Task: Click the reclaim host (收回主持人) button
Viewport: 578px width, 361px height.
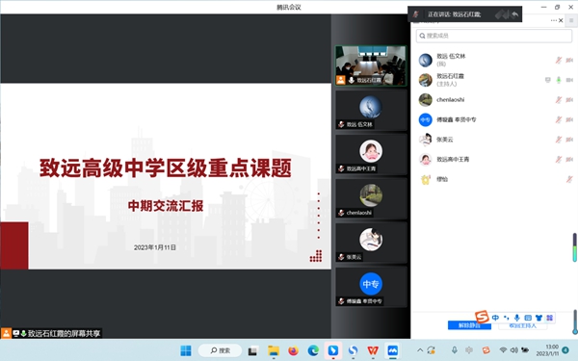Action: 523,325
